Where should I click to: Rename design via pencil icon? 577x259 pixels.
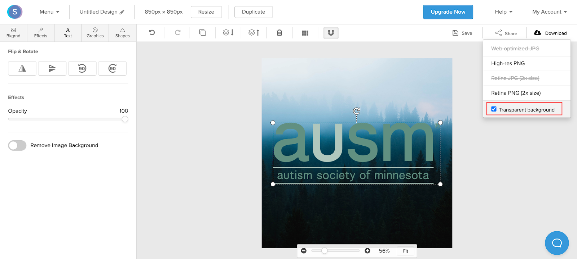(x=122, y=12)
